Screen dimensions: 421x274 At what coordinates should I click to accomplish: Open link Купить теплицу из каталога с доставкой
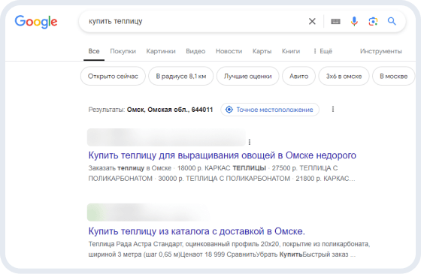[x=196, y=231]
